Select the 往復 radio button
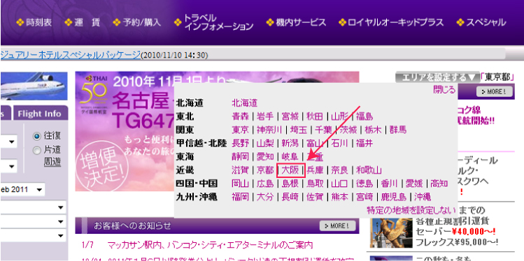 coord(37,136)
